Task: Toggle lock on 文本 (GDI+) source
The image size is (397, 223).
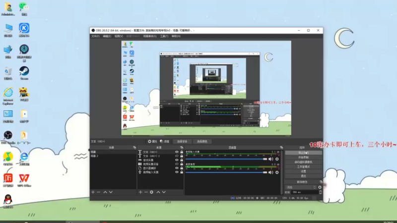Action: tap(182, 152)
